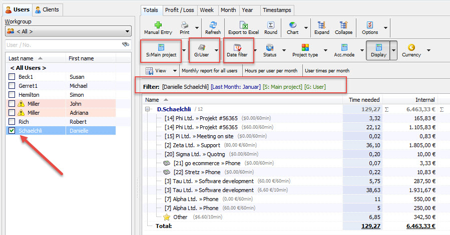Screen dimensions: 450x235
Task: Collapse the D.Schaelchli tree node
Action: pos(148,109)
